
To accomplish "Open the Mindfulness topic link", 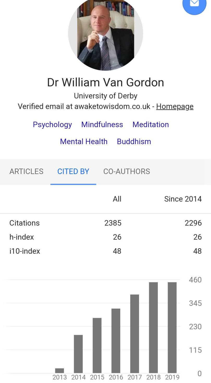I will (x=102, y=125).
